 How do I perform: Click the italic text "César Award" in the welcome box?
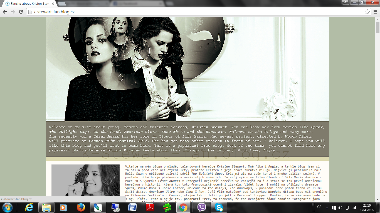pyautogui.click(x=107, y=136)
